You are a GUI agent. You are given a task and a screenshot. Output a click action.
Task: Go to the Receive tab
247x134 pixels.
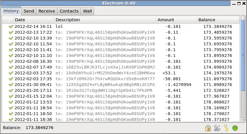(47, 11)
